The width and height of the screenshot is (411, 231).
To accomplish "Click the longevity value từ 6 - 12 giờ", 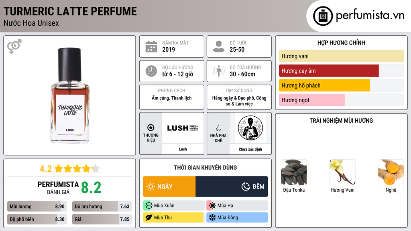I will click(178, 74).
